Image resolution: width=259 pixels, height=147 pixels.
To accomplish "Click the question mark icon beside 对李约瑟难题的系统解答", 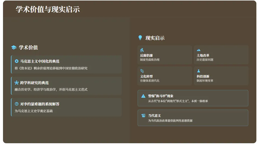I will 17,104.
